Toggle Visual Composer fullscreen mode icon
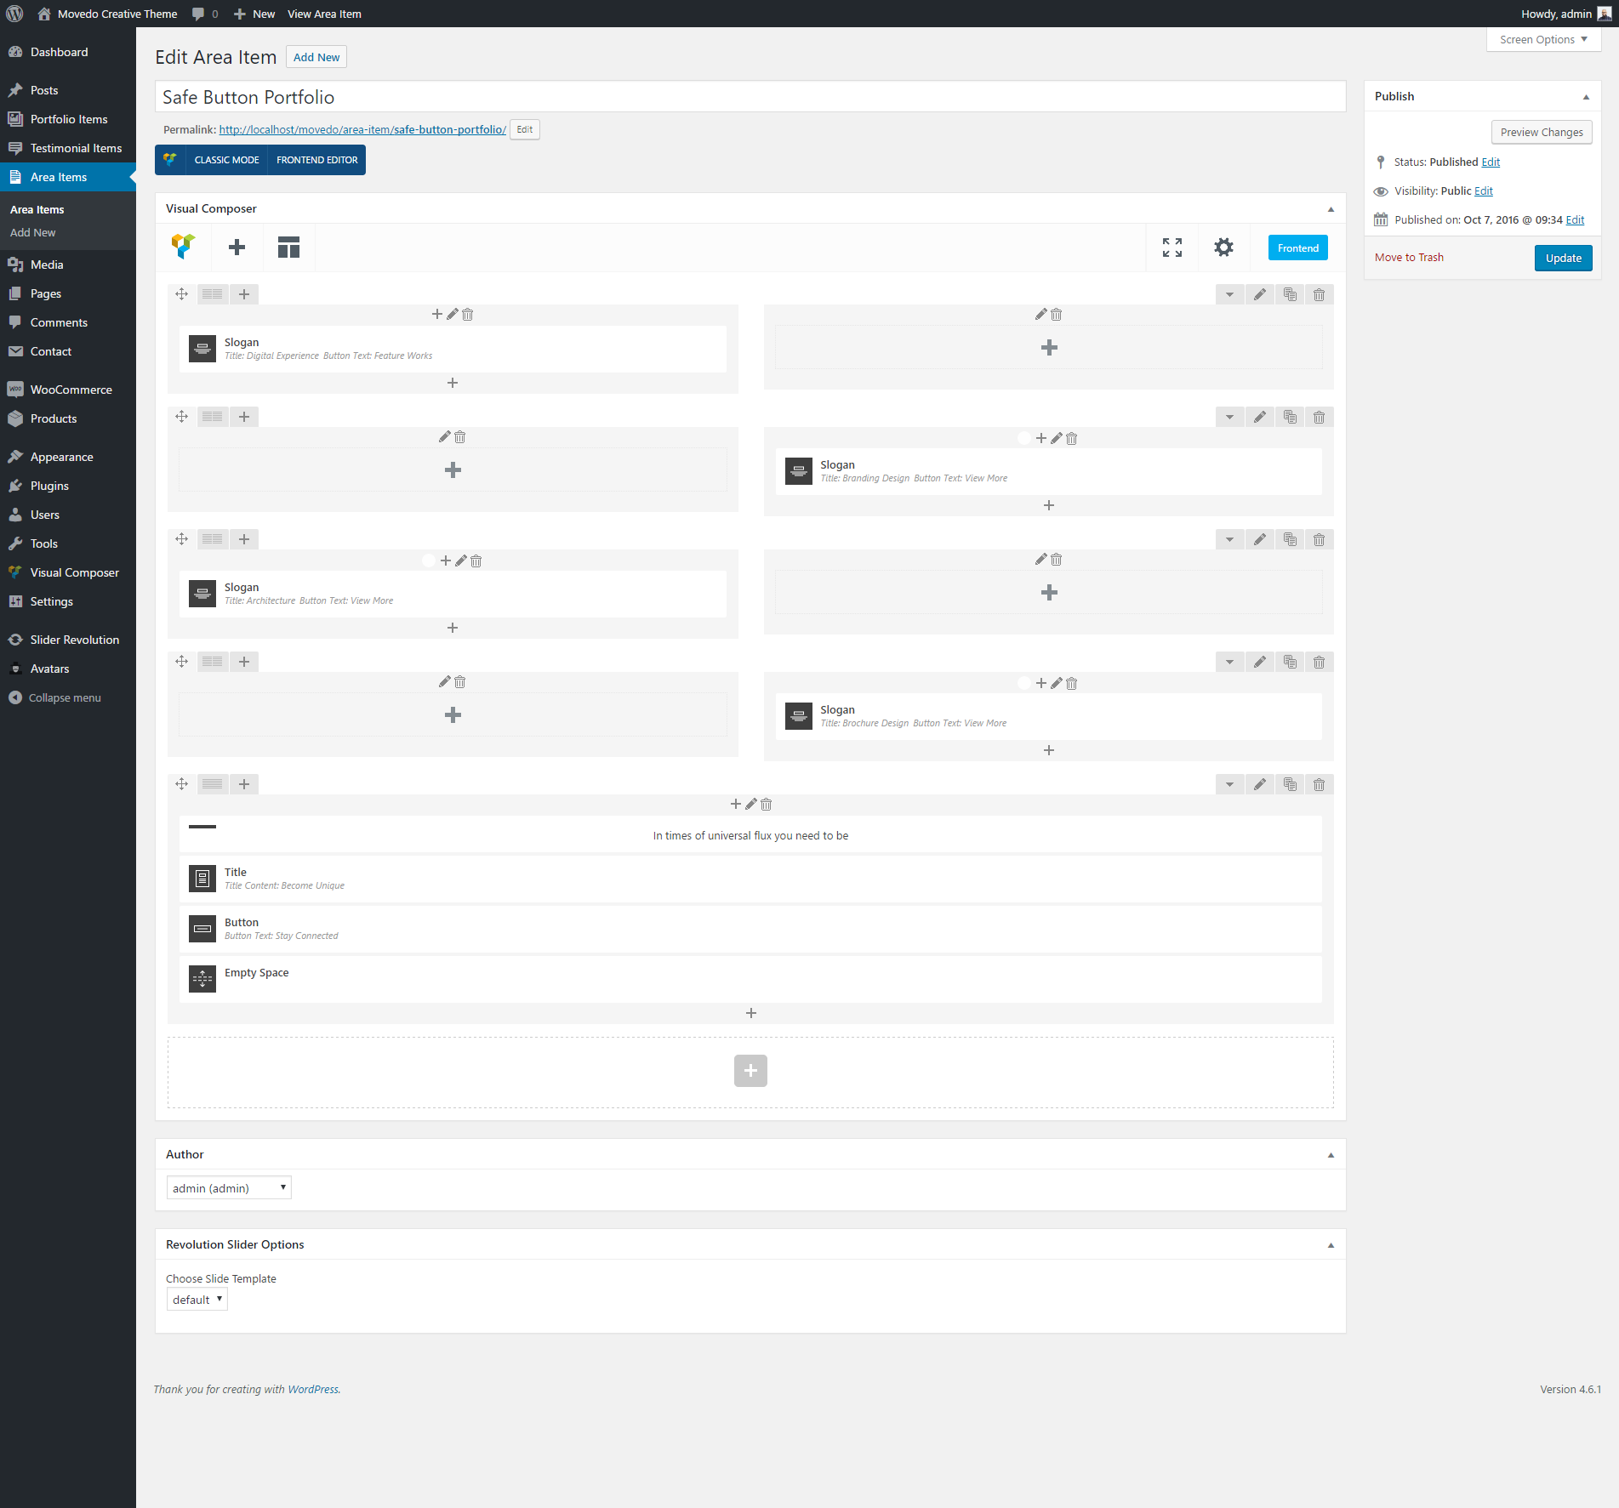 point(1171,248)
